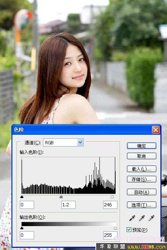Close the 色阶 dialog with the X button
167x250 pixels.
pos(156,130)
